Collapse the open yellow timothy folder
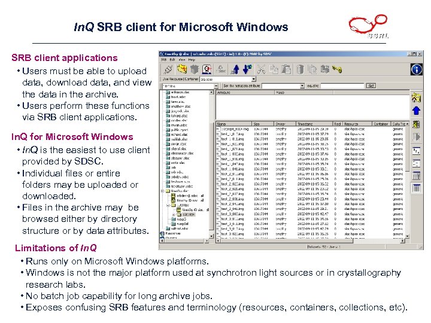Screen dimensions: 431x323 [163, 191]
